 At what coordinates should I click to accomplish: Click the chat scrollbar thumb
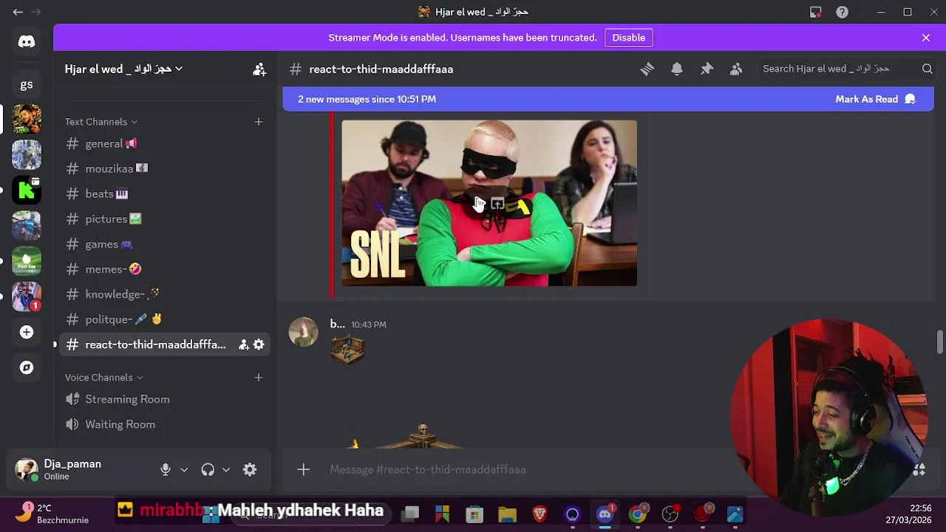pyautogui.click(x=939, y=342)
